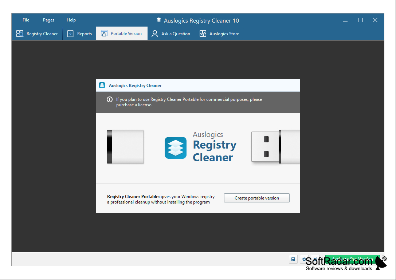
Task: Open the Ask a Question tab
Action: pos(171,33)
